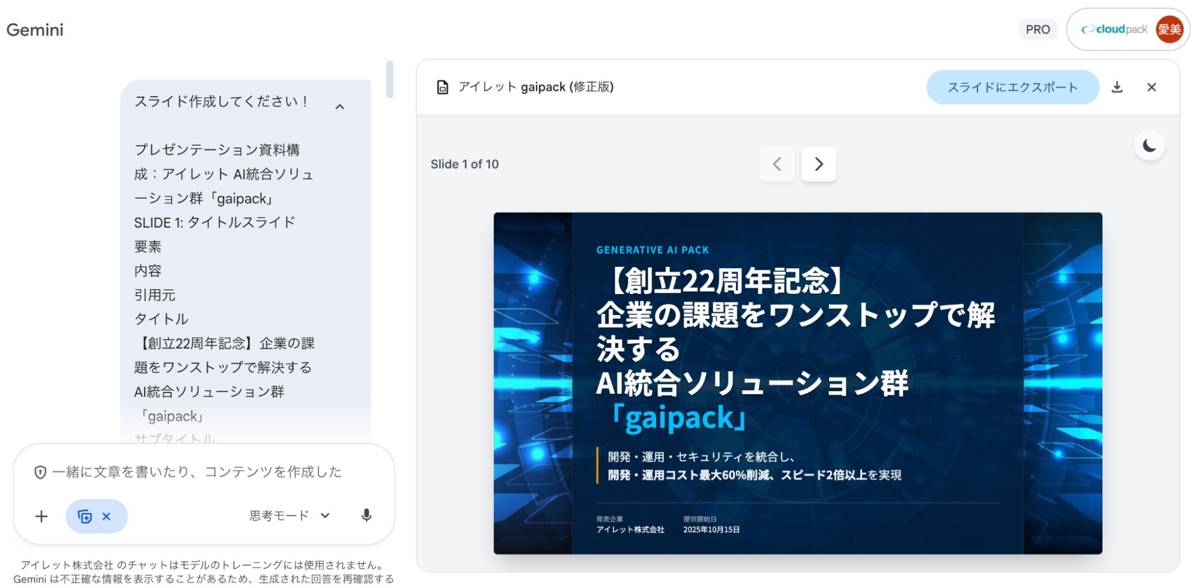Click the microphone icon

pyautogui.click(x=366, y=515)
